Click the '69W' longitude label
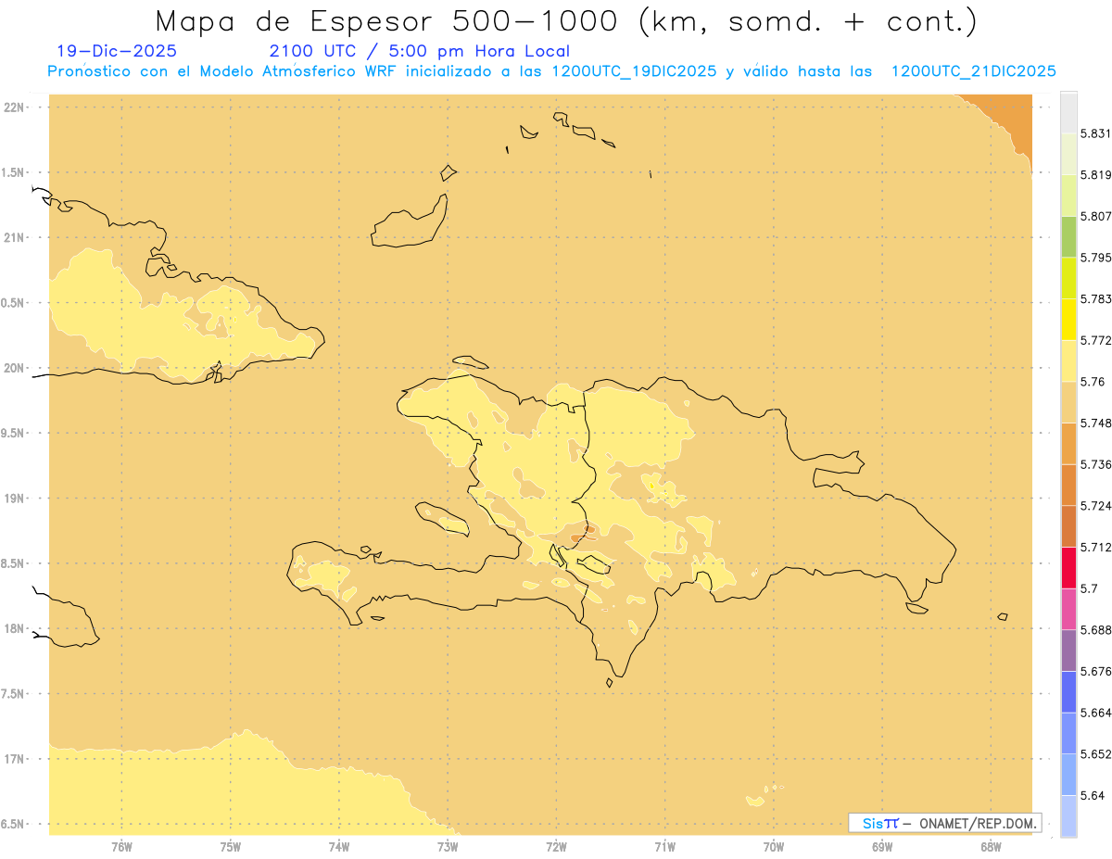 tap(882, 846)
